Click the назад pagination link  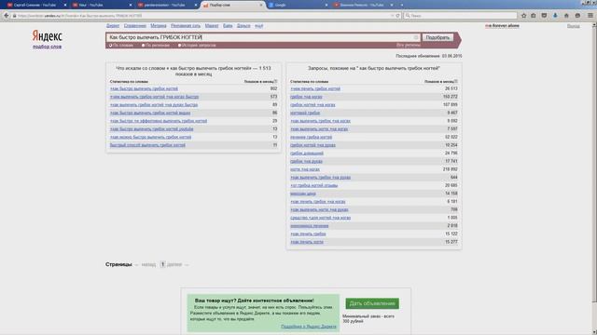coord(148,264)
